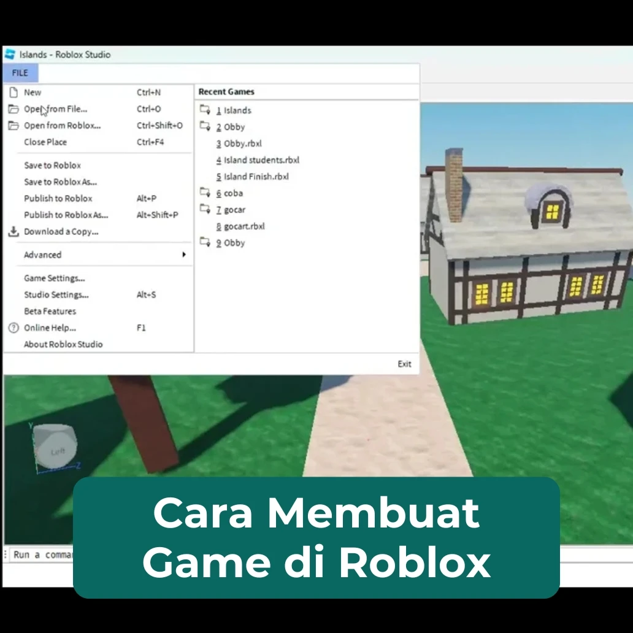Click the Open from Roblox folder icon
This screenshot has width=633, height=633.
pyautogui.click(x=13, y=125)
